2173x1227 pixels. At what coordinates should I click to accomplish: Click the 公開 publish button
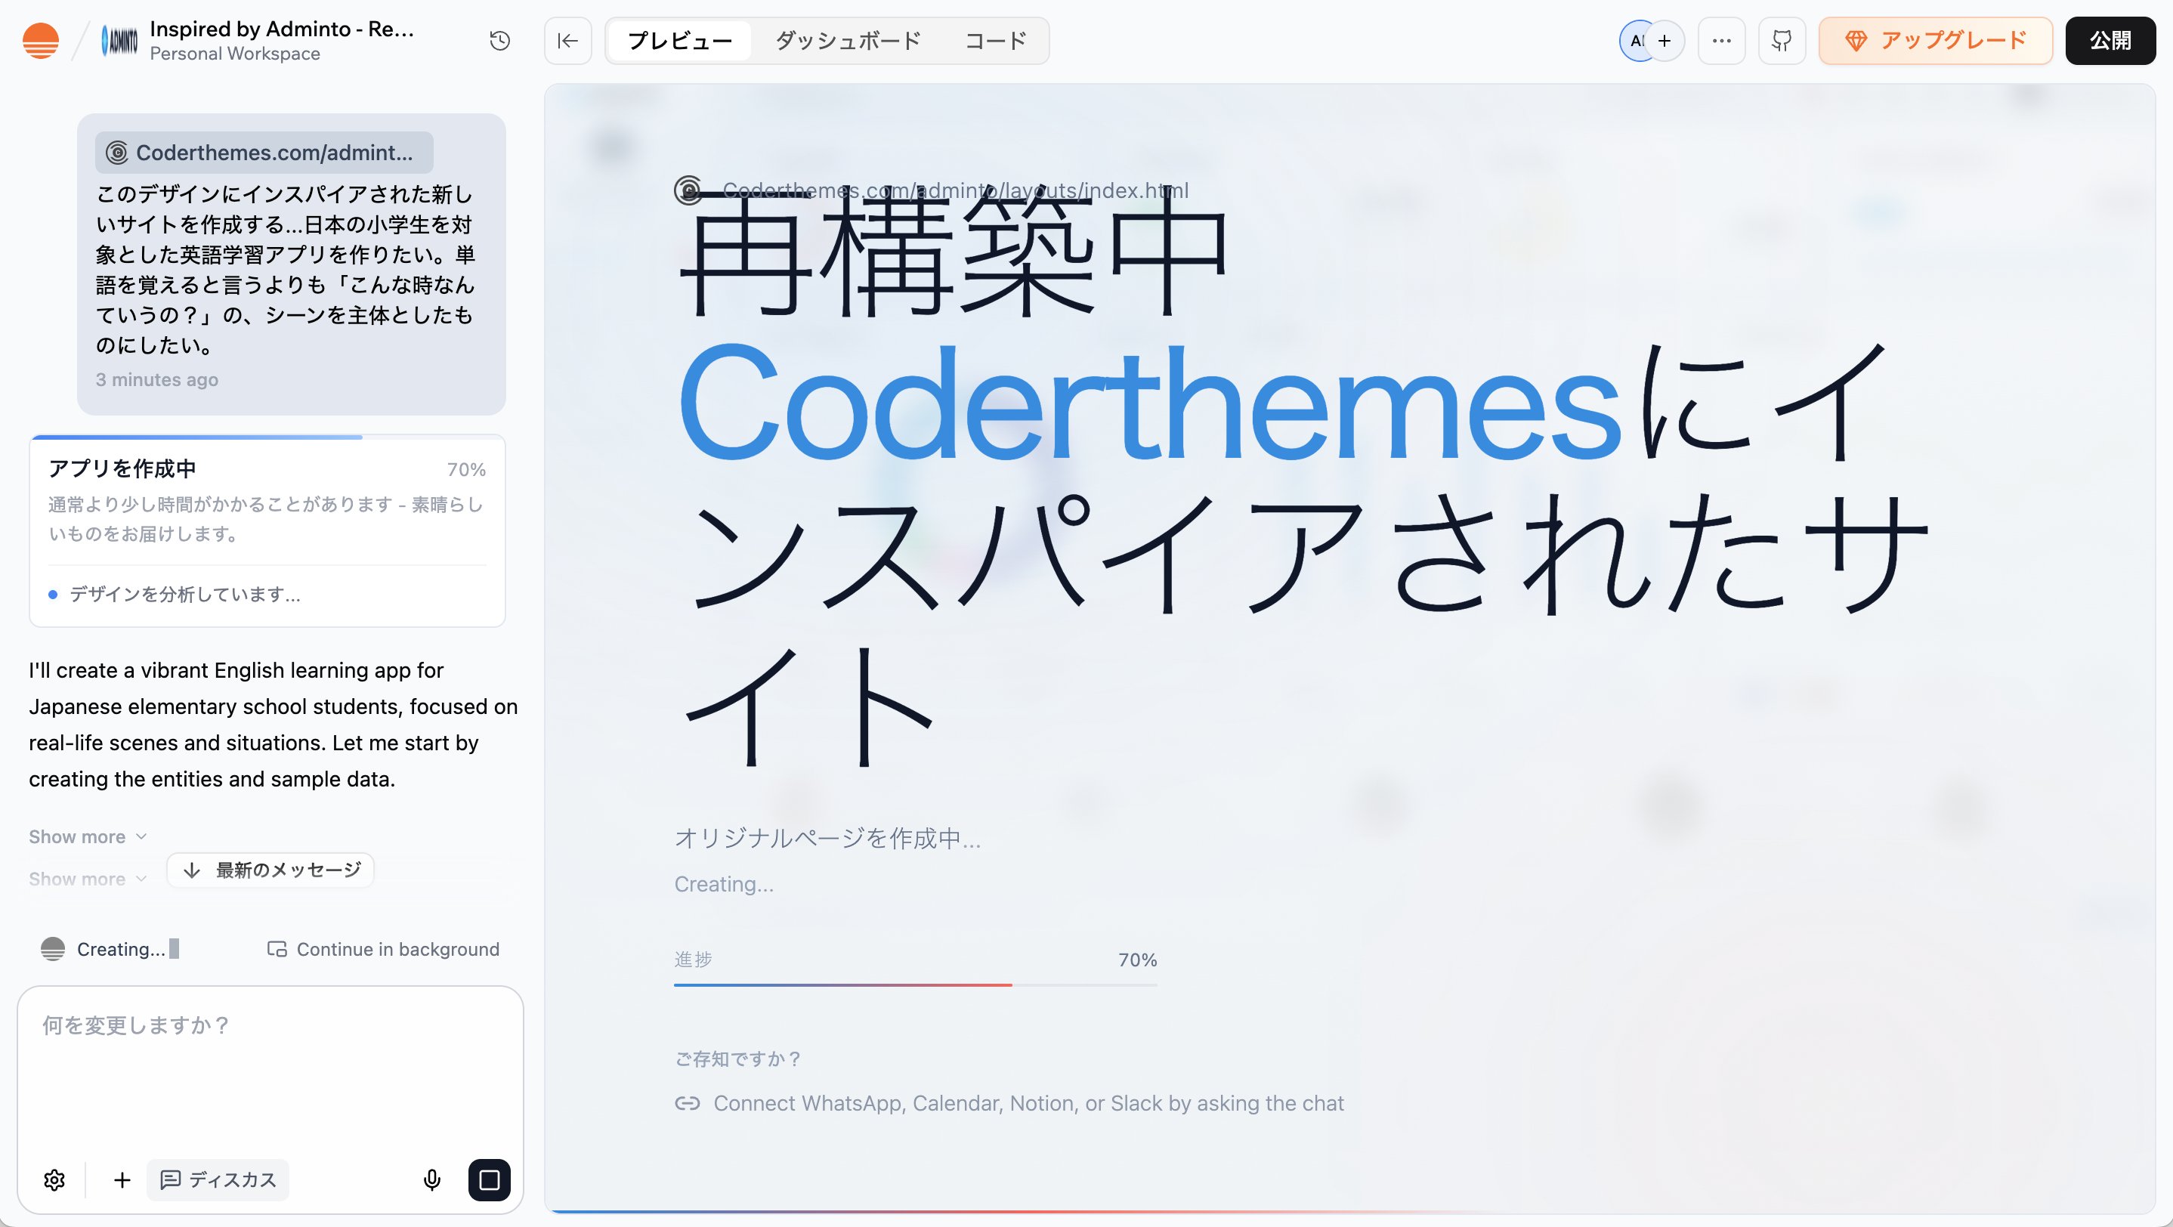click(2110, 41)
